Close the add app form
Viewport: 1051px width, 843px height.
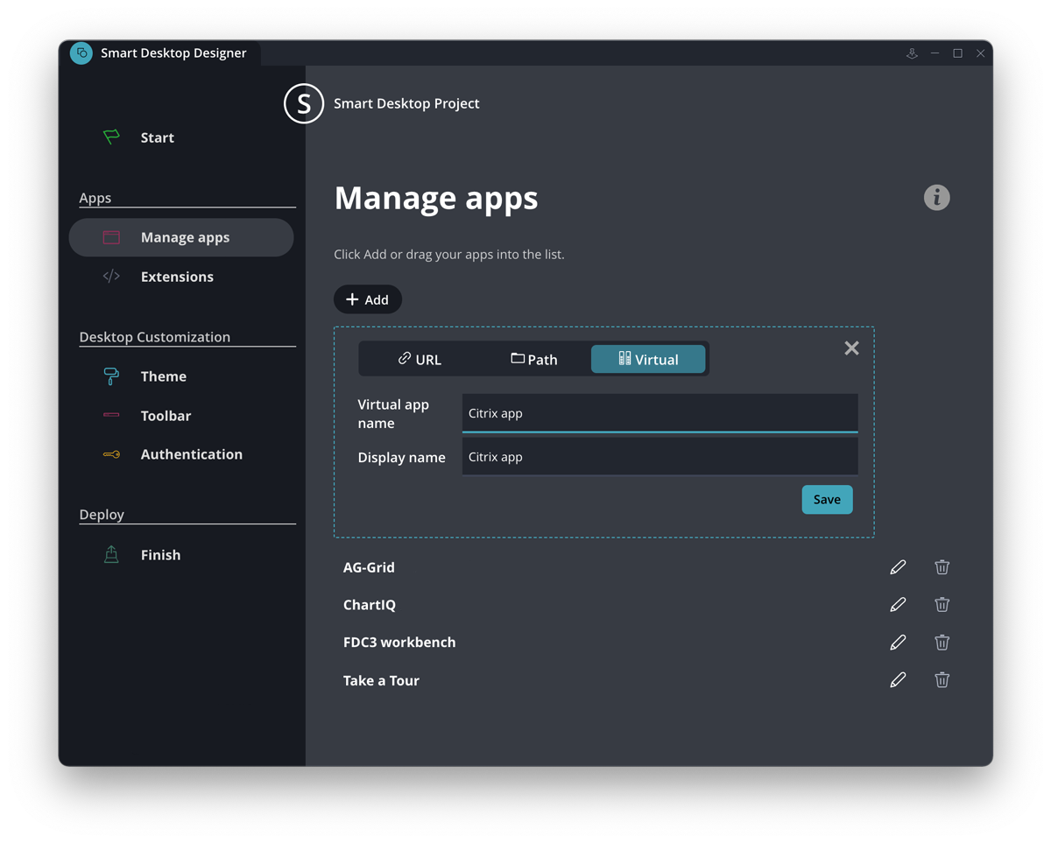pyautogui.click(x=851, y=348)
